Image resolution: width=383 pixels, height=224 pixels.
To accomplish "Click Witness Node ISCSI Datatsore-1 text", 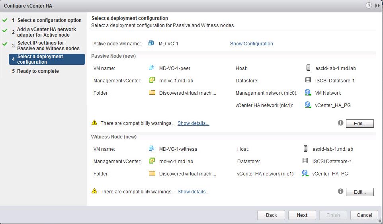I will [x=332, y=161].
